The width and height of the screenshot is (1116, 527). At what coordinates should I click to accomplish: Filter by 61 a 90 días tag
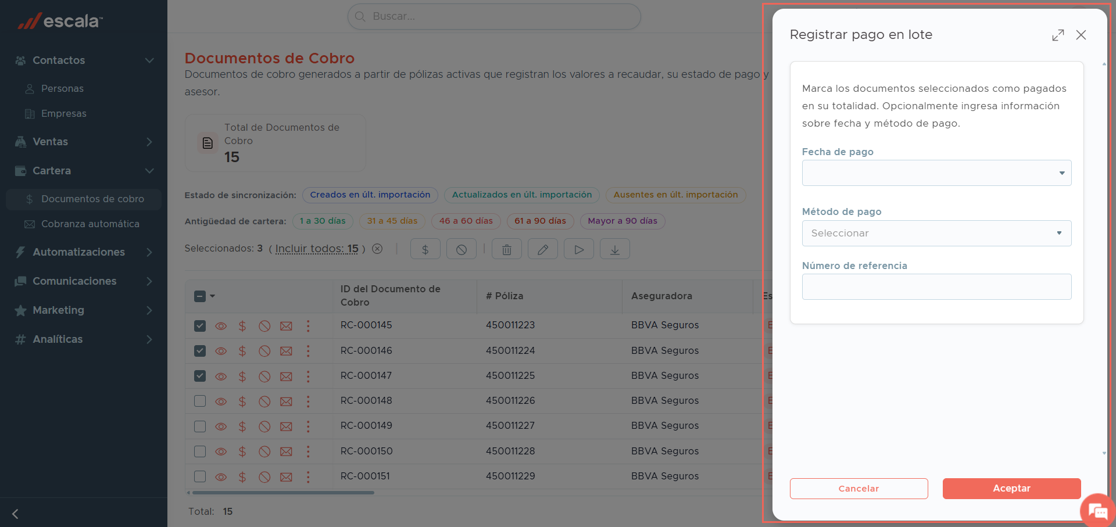tap(540, 221)
